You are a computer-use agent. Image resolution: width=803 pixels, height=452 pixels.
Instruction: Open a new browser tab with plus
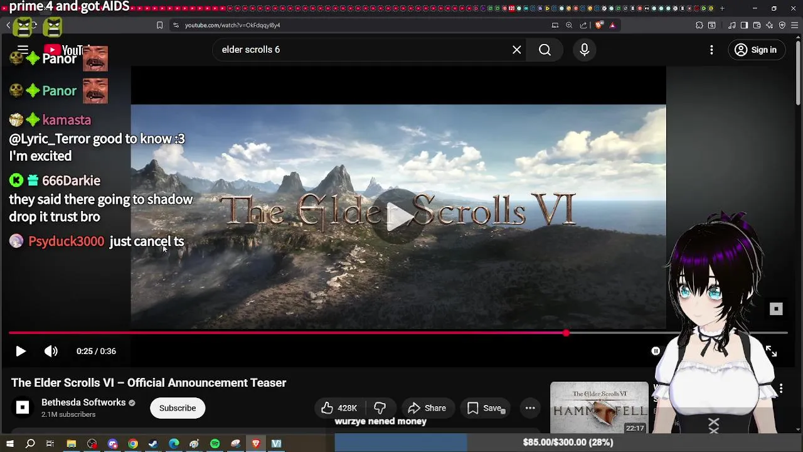click(x=721, y=8)
